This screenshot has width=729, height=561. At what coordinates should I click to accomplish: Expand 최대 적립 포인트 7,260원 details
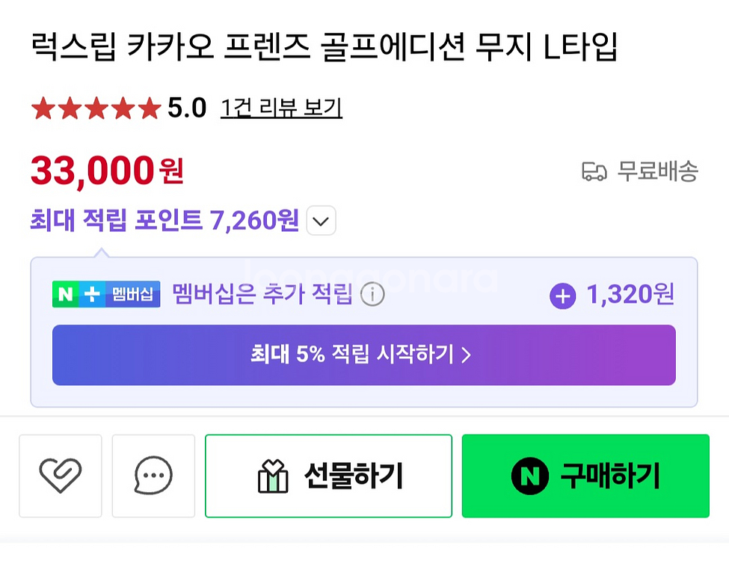321,221
